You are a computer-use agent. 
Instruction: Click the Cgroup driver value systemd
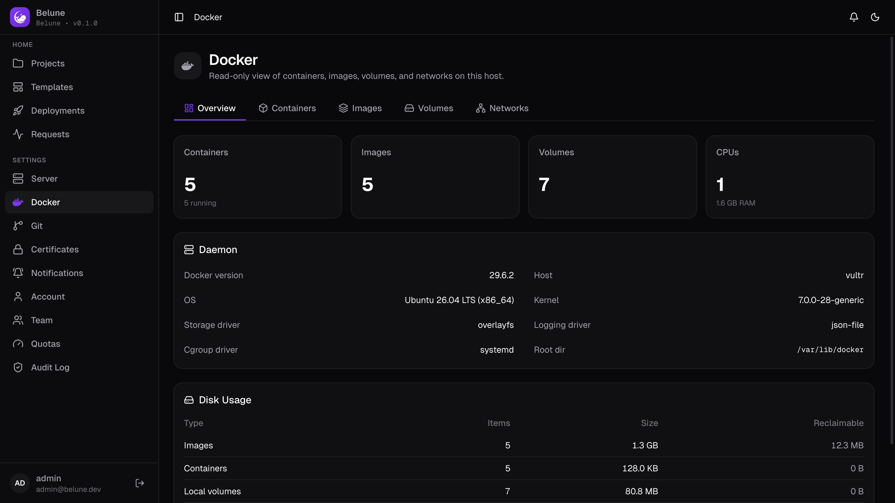(x=497, y=350)
